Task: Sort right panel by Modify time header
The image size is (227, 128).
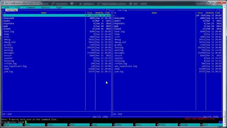Action: point(213,13)
